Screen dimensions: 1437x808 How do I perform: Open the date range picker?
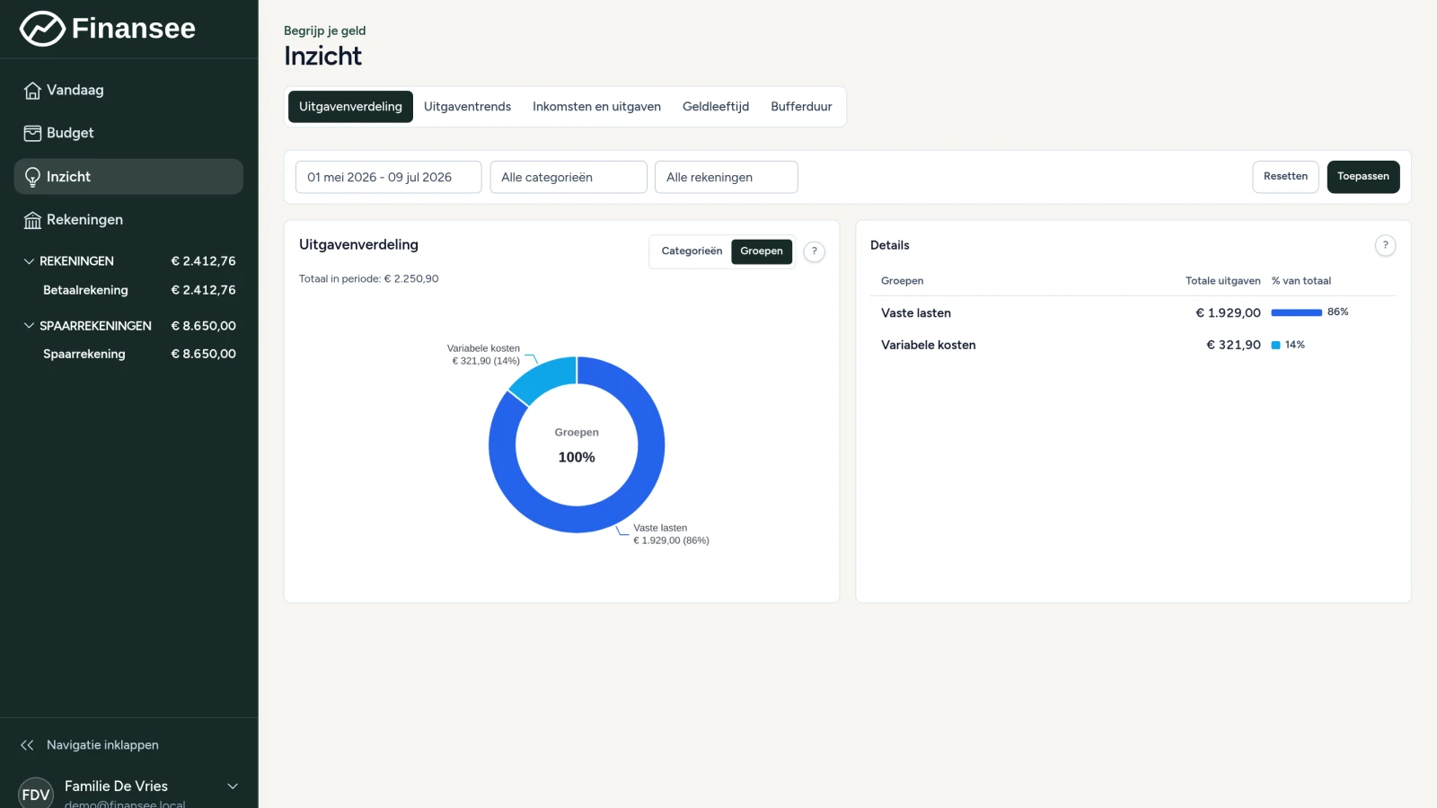388,177
